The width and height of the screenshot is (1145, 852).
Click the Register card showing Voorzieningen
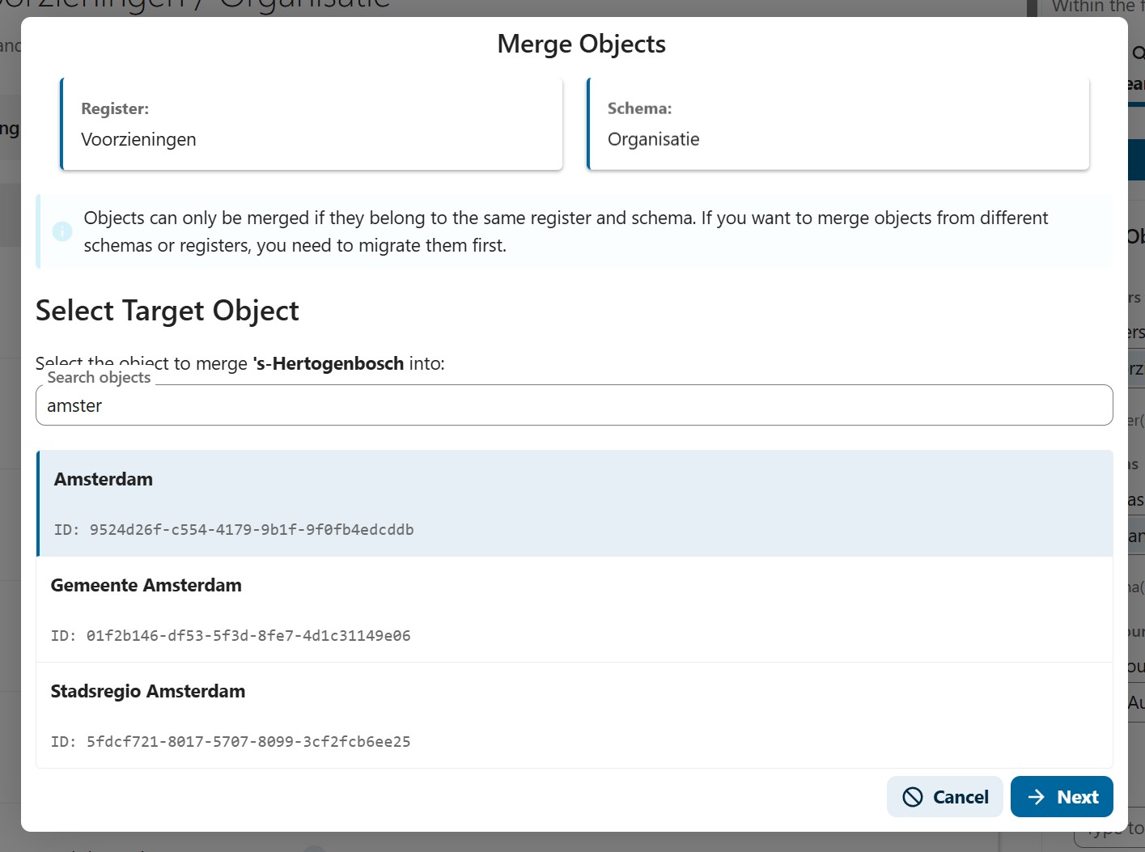tap(312, 124)
